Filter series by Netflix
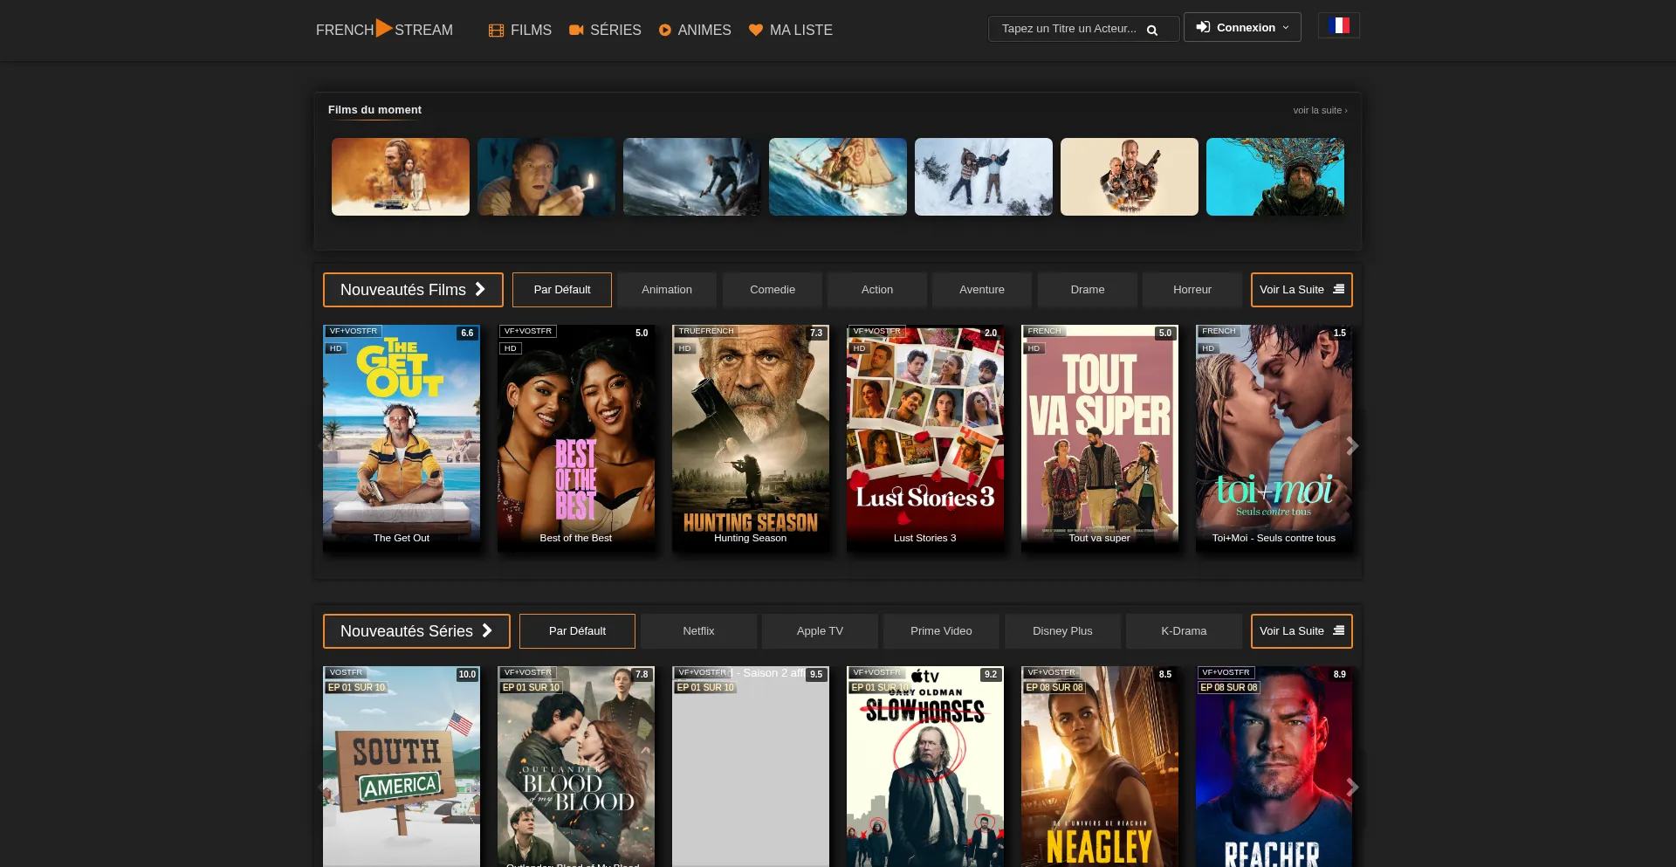1676x867 pixels. pyautogui.click(x=698, y=631)
